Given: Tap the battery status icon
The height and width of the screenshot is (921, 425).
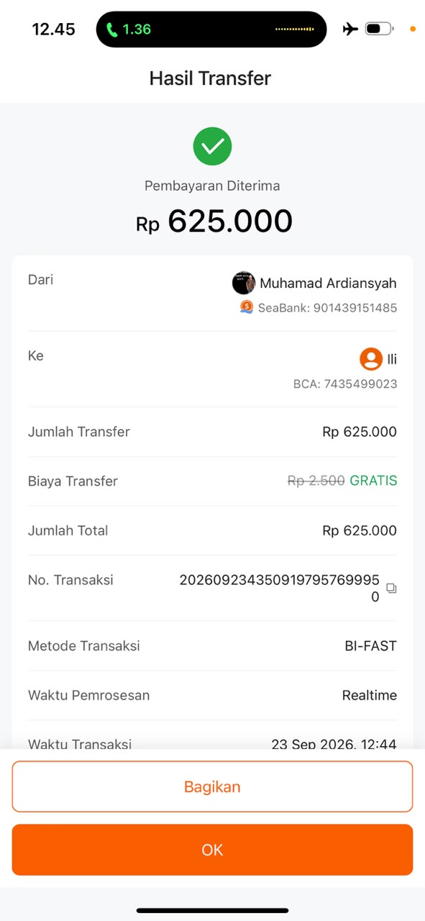Looking at the screenshot, I should 379,30.
